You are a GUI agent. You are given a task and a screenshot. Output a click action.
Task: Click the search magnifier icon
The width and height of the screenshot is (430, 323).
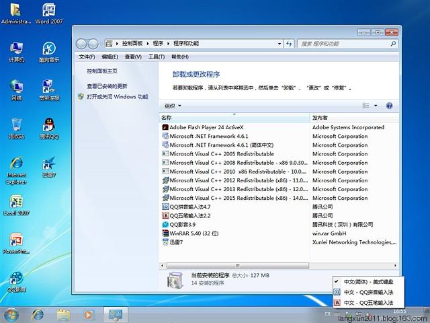[x=393, y=43]
